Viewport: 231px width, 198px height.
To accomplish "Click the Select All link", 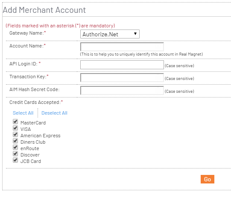I will [x=23, y=113].
